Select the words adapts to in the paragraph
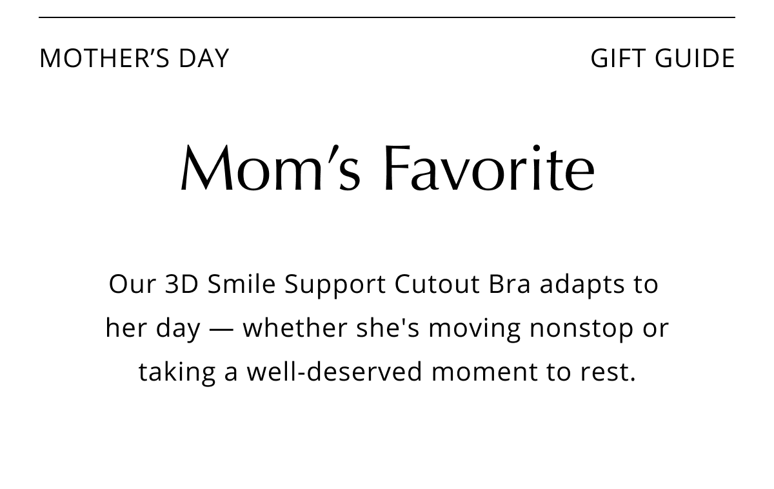The height and width of the screenshot is (489, 774). coord(599,284)
